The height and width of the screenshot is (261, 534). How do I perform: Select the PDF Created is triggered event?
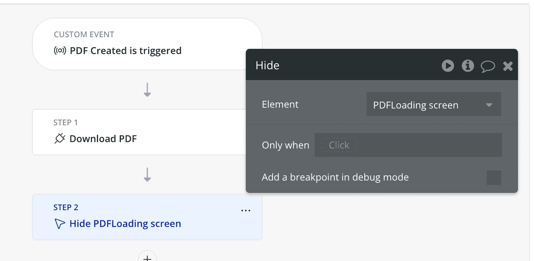tap(126, 51)
